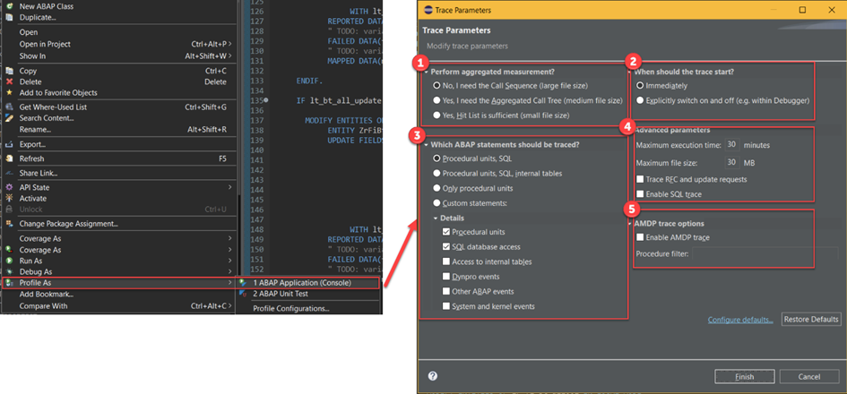This screenshot has height=394, width=847.
Task: Click the Add to Favorite Objects star icon
Action: click(x=9, y=92)
